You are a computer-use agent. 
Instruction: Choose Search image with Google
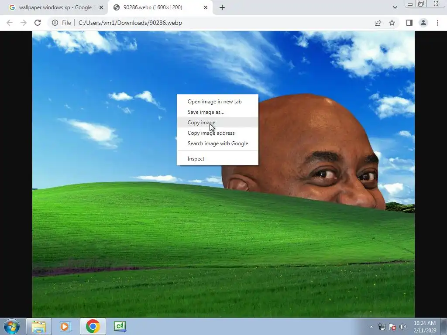(x=217, y=144)
